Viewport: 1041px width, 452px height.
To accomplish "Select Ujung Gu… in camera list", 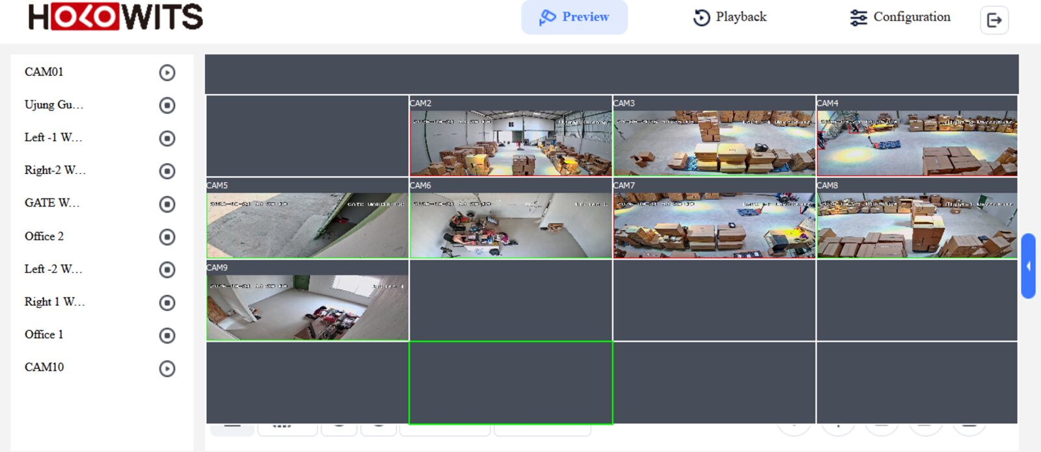I will pyautogui.click(x=54, y=105).
